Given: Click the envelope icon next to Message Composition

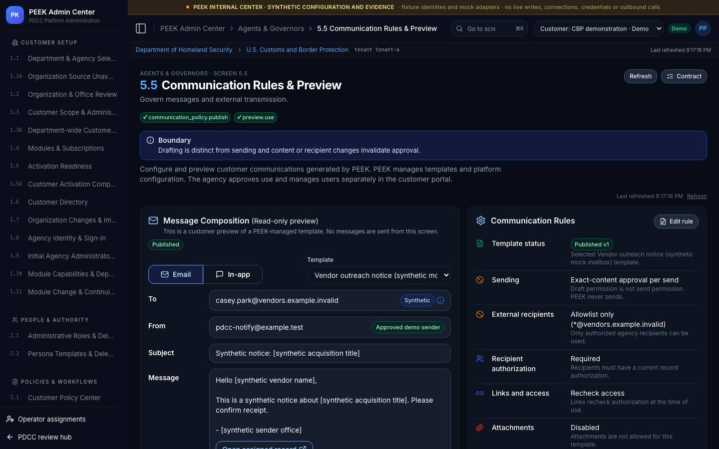Looking at the screenshot, I should 153,221.
